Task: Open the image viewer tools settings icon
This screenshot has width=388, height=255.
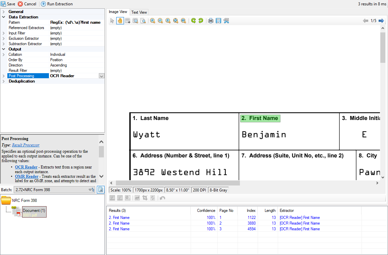Action: [x=226, y=21]
